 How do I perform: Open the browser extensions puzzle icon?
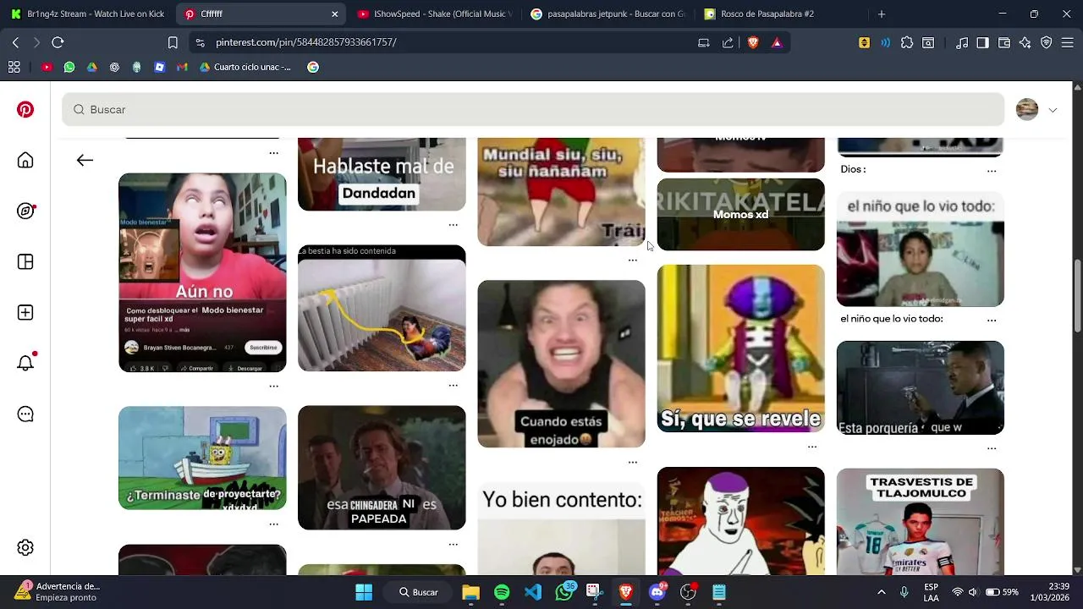point(907,42)
